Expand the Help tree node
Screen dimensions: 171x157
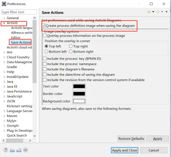4,72
